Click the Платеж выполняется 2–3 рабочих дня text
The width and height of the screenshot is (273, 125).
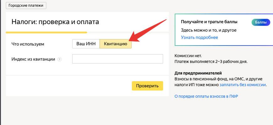click(x=211, y=62)
